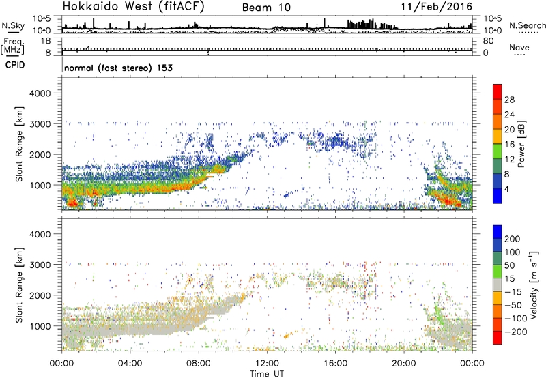546x378 pixels.
Task: Click Slant Range label of the velocity panel
Action: pyautogui.click(x=19, y=285)
